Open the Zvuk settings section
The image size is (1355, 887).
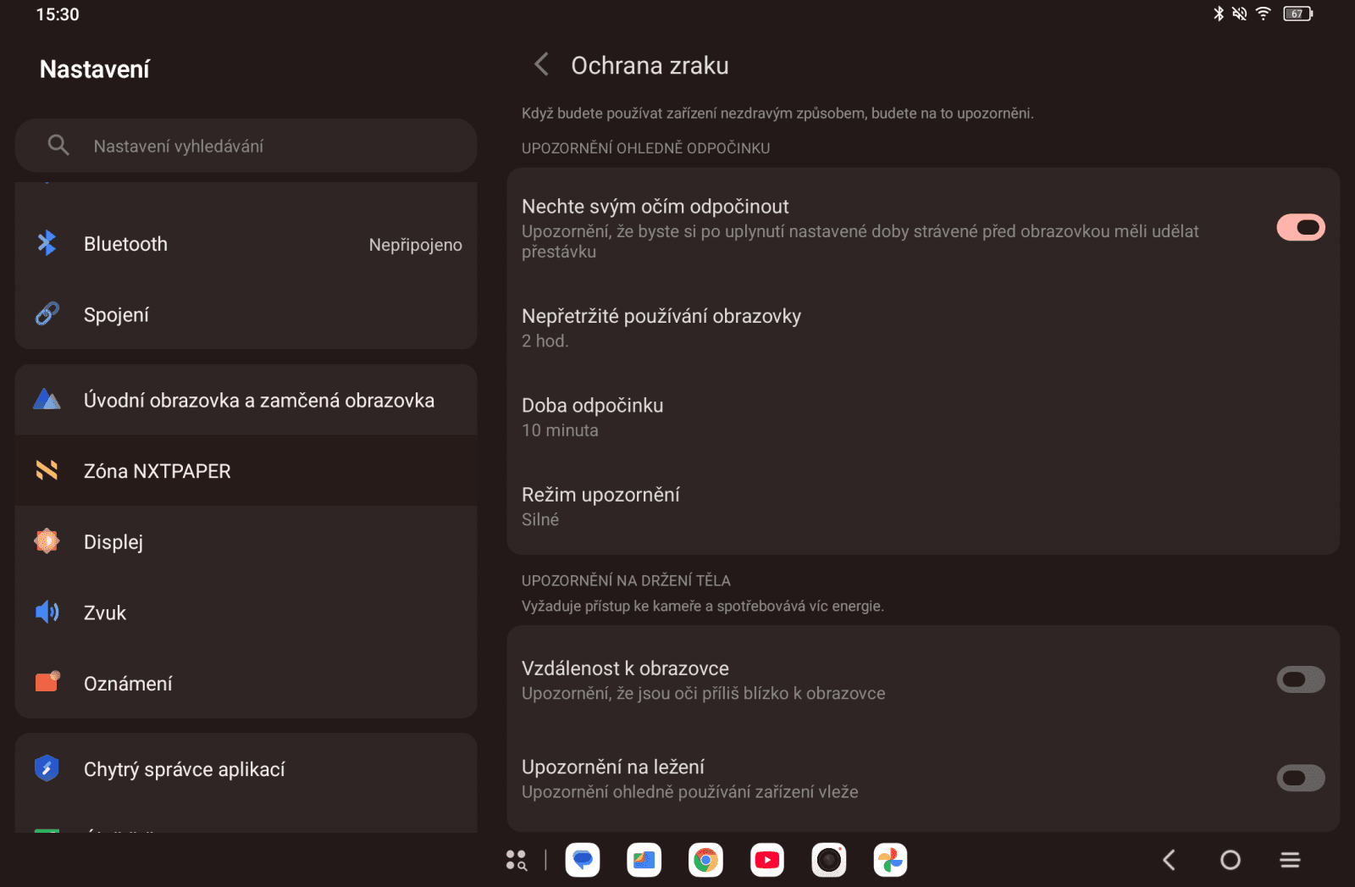(104, 613)
